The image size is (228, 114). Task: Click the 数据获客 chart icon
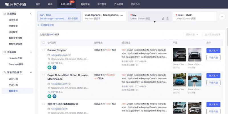(x=5, y=14)
